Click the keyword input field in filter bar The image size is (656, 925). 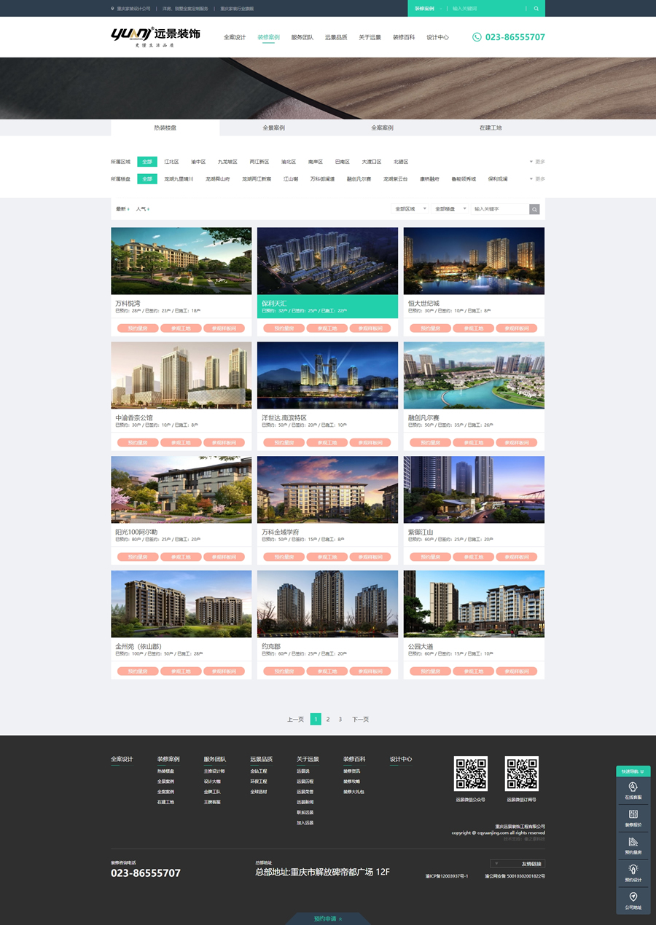tap(499, 209)
